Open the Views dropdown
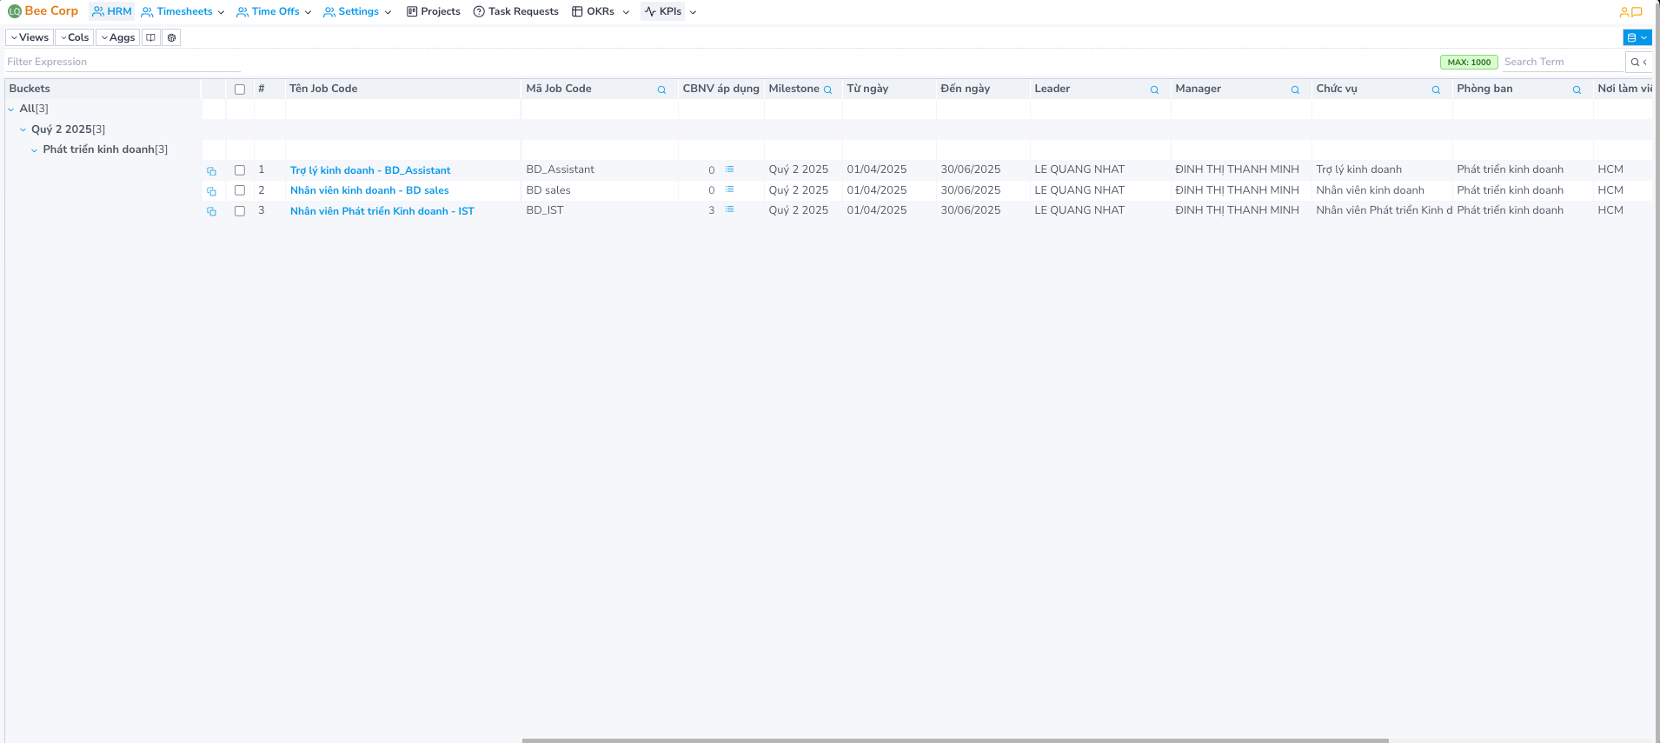The height and width of the screenshot is (743, 1660). pos(30,37)
